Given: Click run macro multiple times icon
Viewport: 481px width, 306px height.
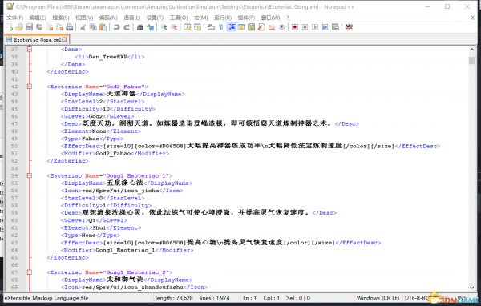Looking at the screenshot, I should tap(325, 27).
